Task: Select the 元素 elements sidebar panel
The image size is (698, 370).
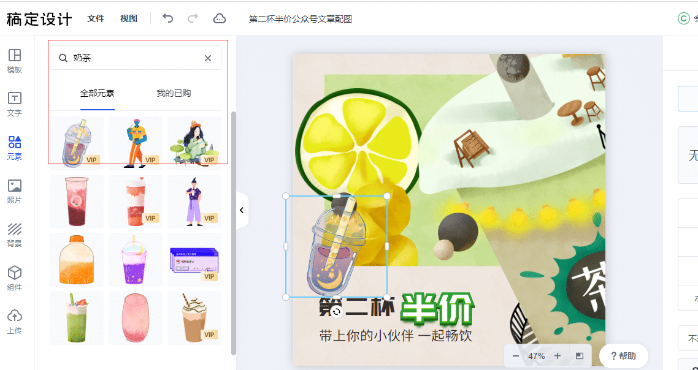Action: pos(14,148)
